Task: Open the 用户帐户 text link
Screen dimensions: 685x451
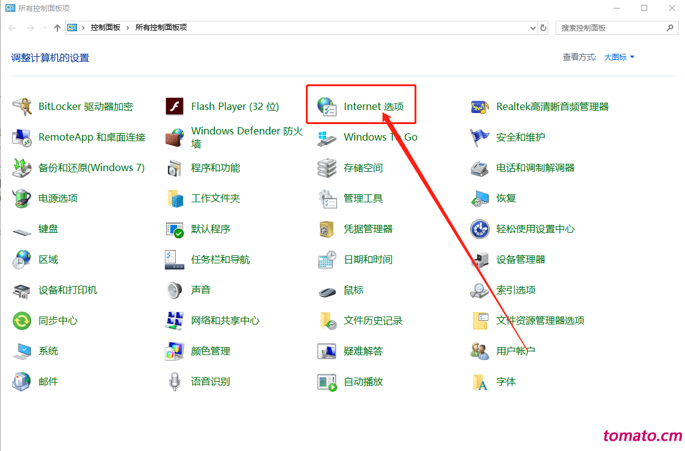Action: (515, 351)
